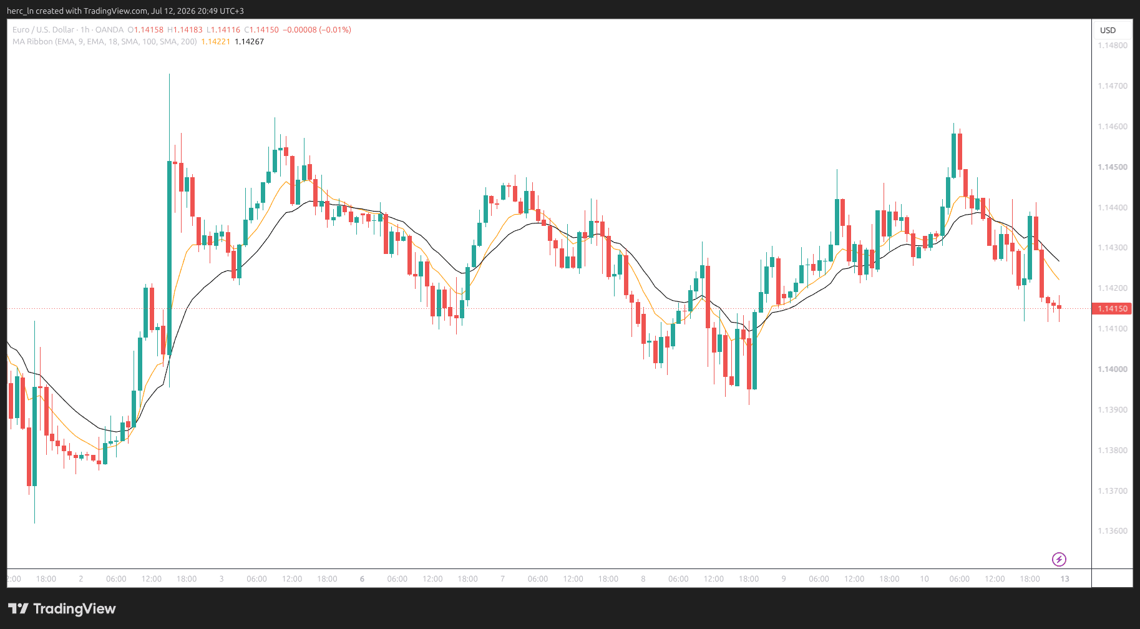Screen dimensions: 1140x629
Task: Click the high price value H1.14183
Action: 185,29
